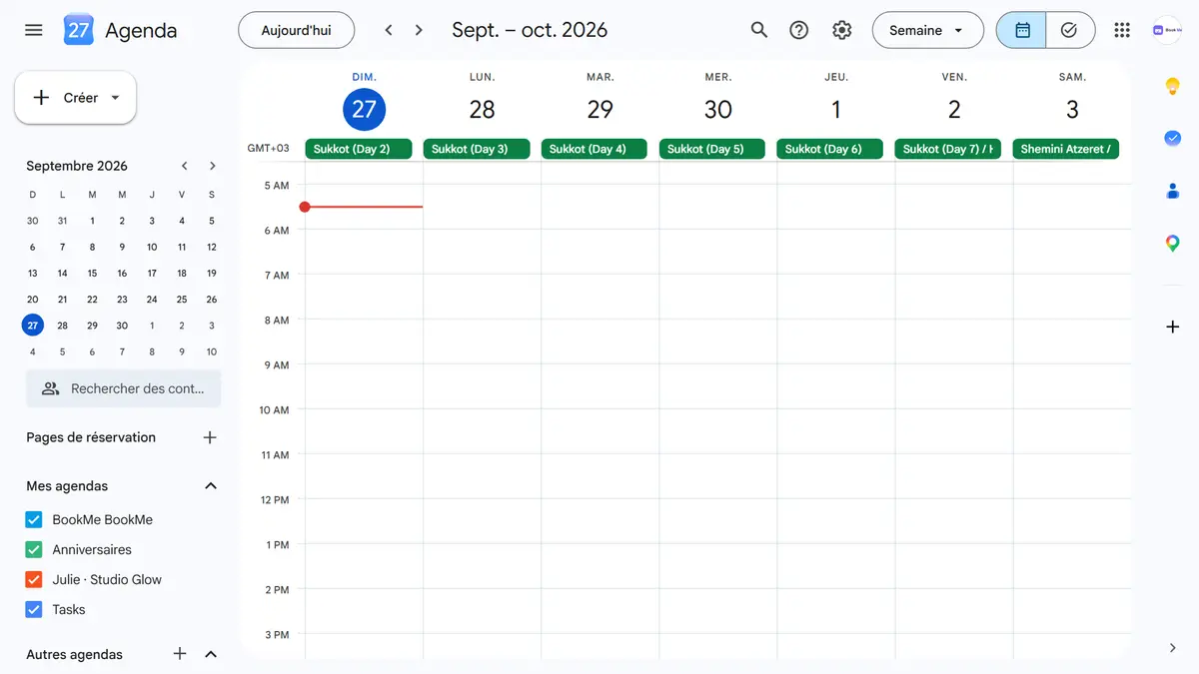Toggle the Anniversaires calendar checkbox
The height and width of the screenshot is (674, 1199).
click(34, 549)
